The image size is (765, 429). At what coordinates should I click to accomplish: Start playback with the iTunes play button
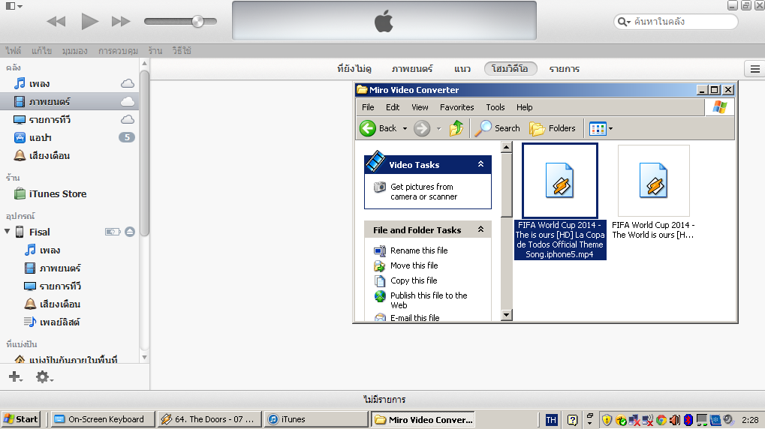coord(90,22)
